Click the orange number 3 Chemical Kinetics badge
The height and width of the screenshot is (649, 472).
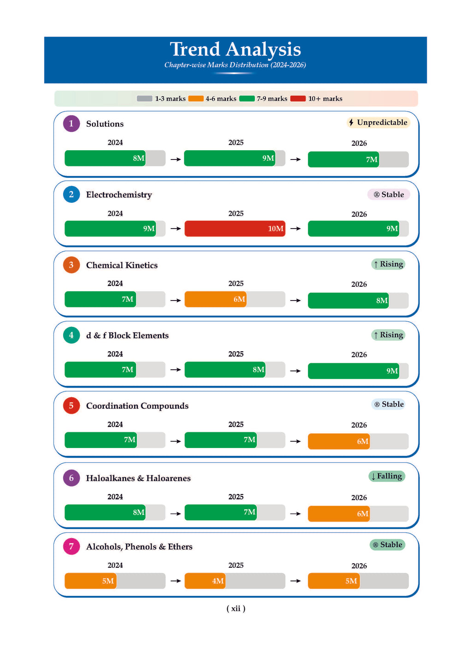pos(71,265)
